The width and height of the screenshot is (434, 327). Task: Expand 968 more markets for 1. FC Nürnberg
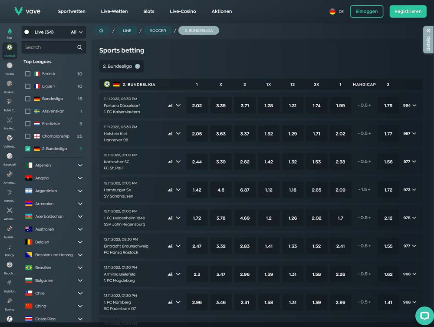(x=410, y=302)
